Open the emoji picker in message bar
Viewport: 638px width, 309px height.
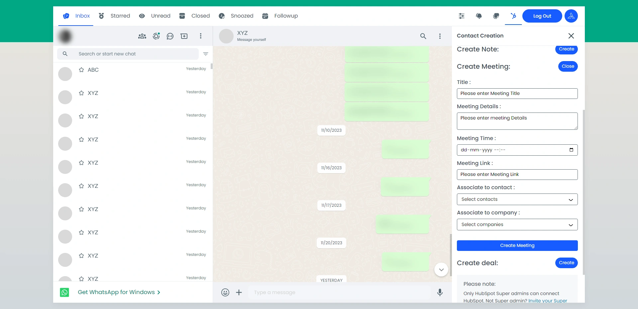(x=225, y=292)
